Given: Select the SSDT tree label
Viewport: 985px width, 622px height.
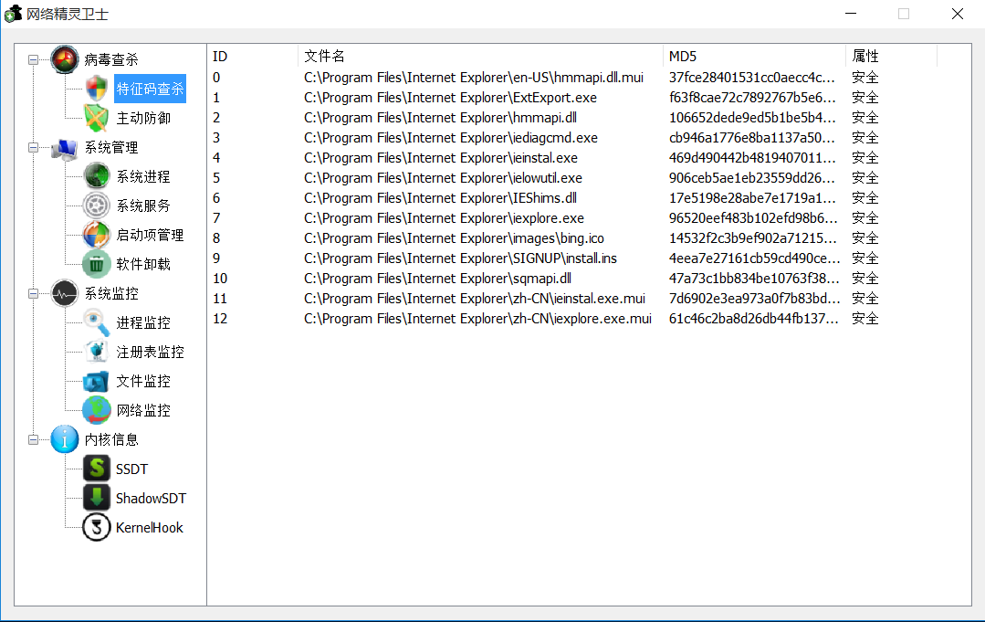Looking at the screenshot, I should pyautogui.click(x=132, y=469).
